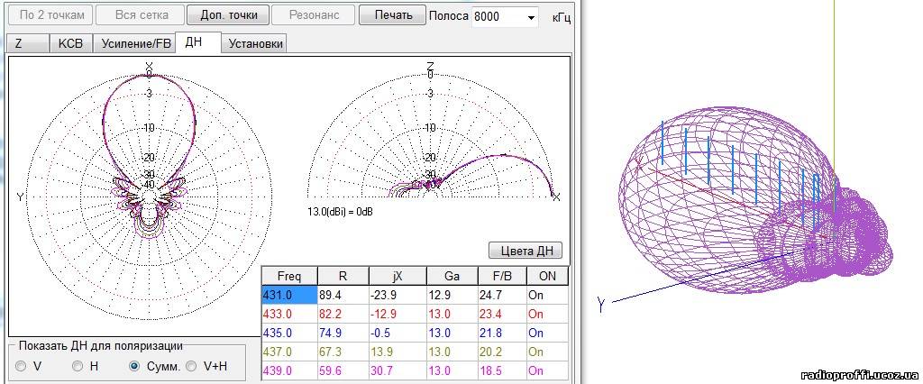The height and width of the screenshot is (384, 923).
Task: Click Ga value 12.9 cell
Action: coord(452,295)
